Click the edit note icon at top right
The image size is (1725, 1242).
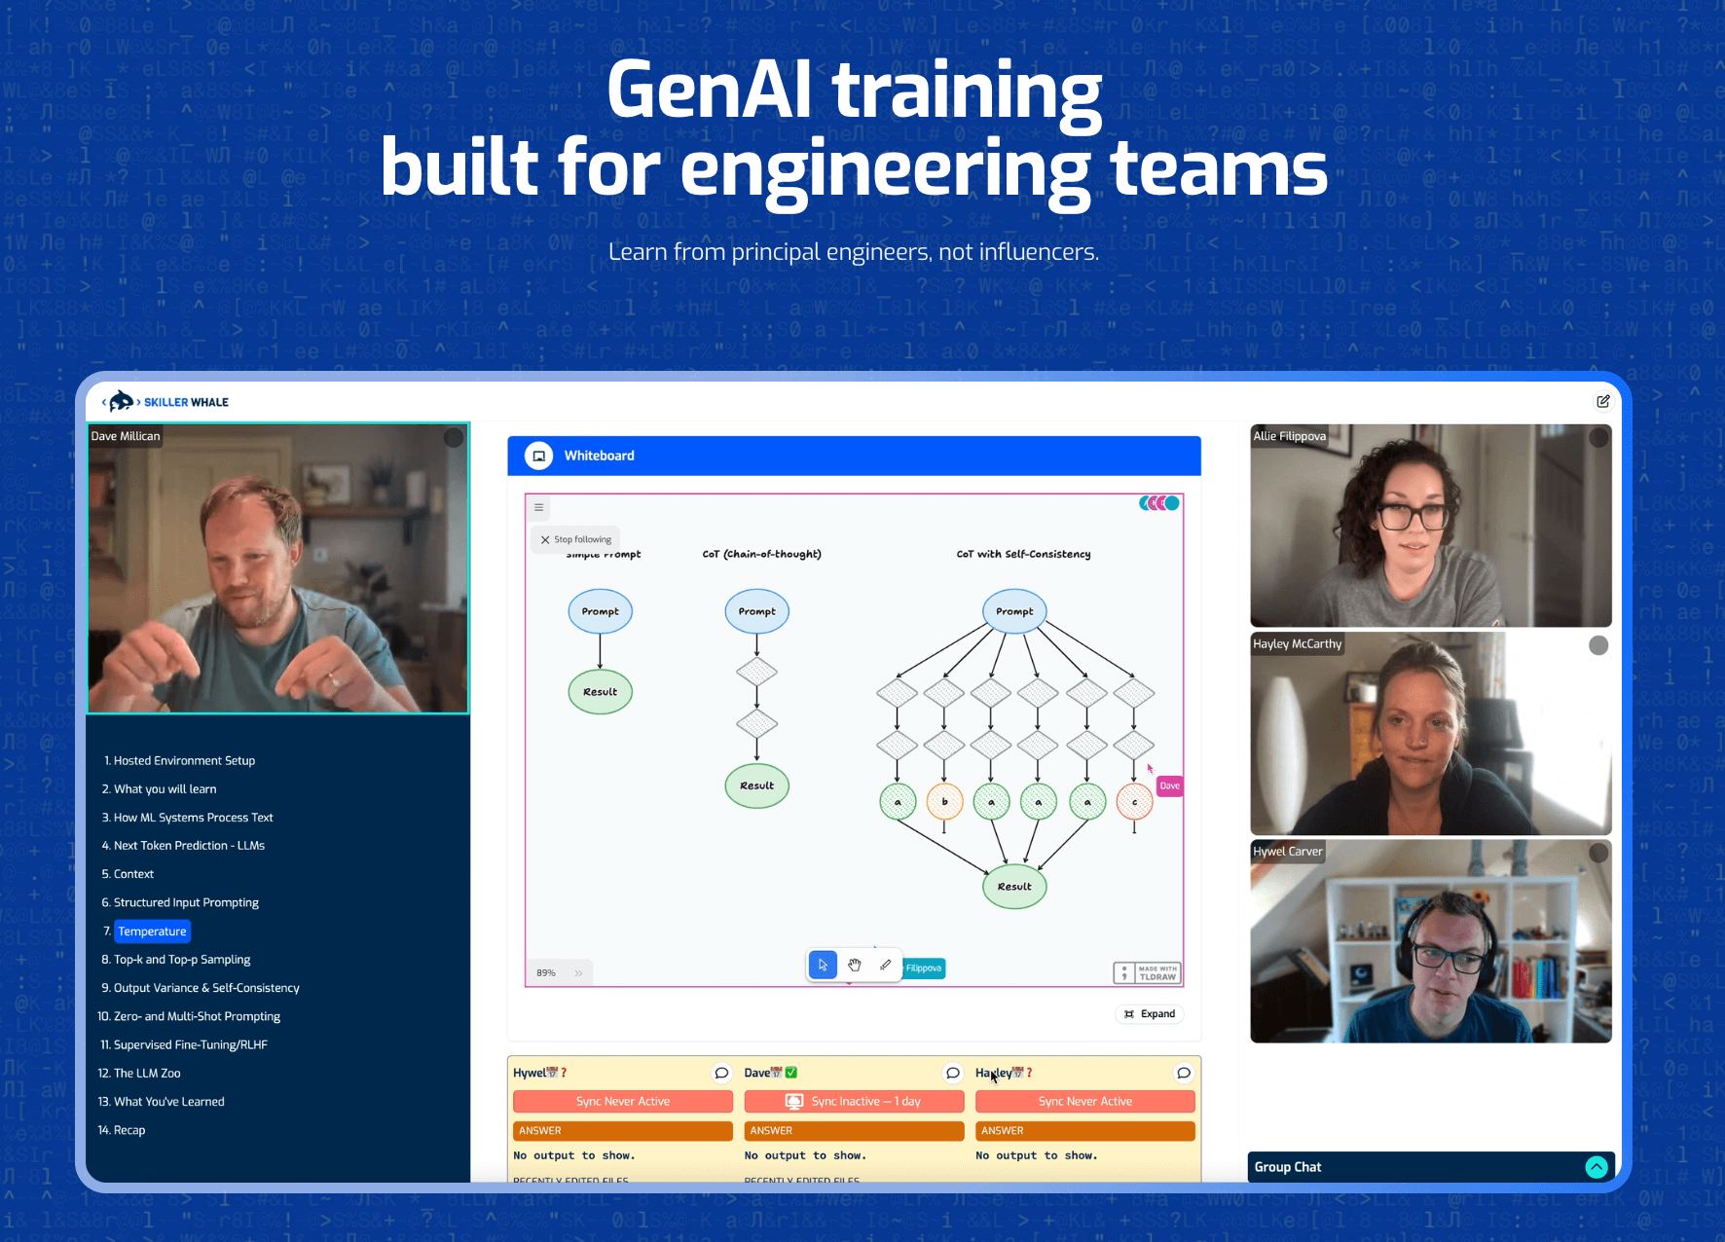(1602, 401)
